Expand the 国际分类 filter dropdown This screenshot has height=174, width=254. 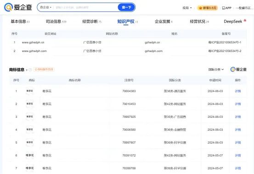click(216, 70)
